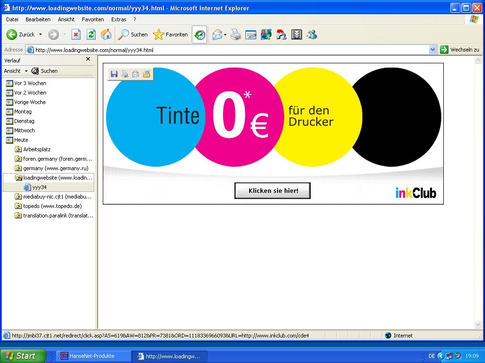Click the Wechseln zu go button

coord(459,49)
